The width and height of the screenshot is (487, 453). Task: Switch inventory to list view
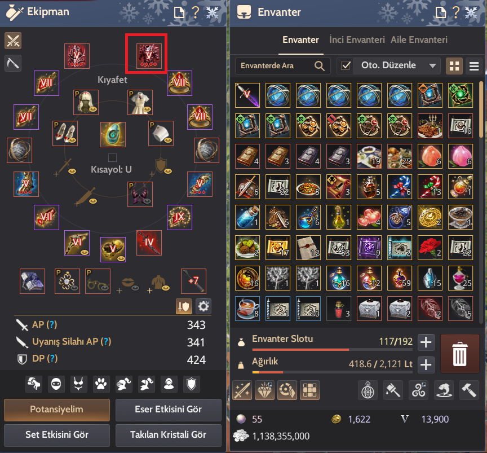(x=474, y=66)
